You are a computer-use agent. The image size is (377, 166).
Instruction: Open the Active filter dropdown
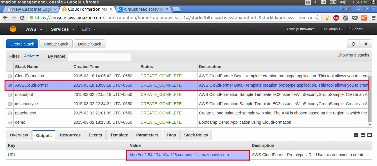coord(31,56)
